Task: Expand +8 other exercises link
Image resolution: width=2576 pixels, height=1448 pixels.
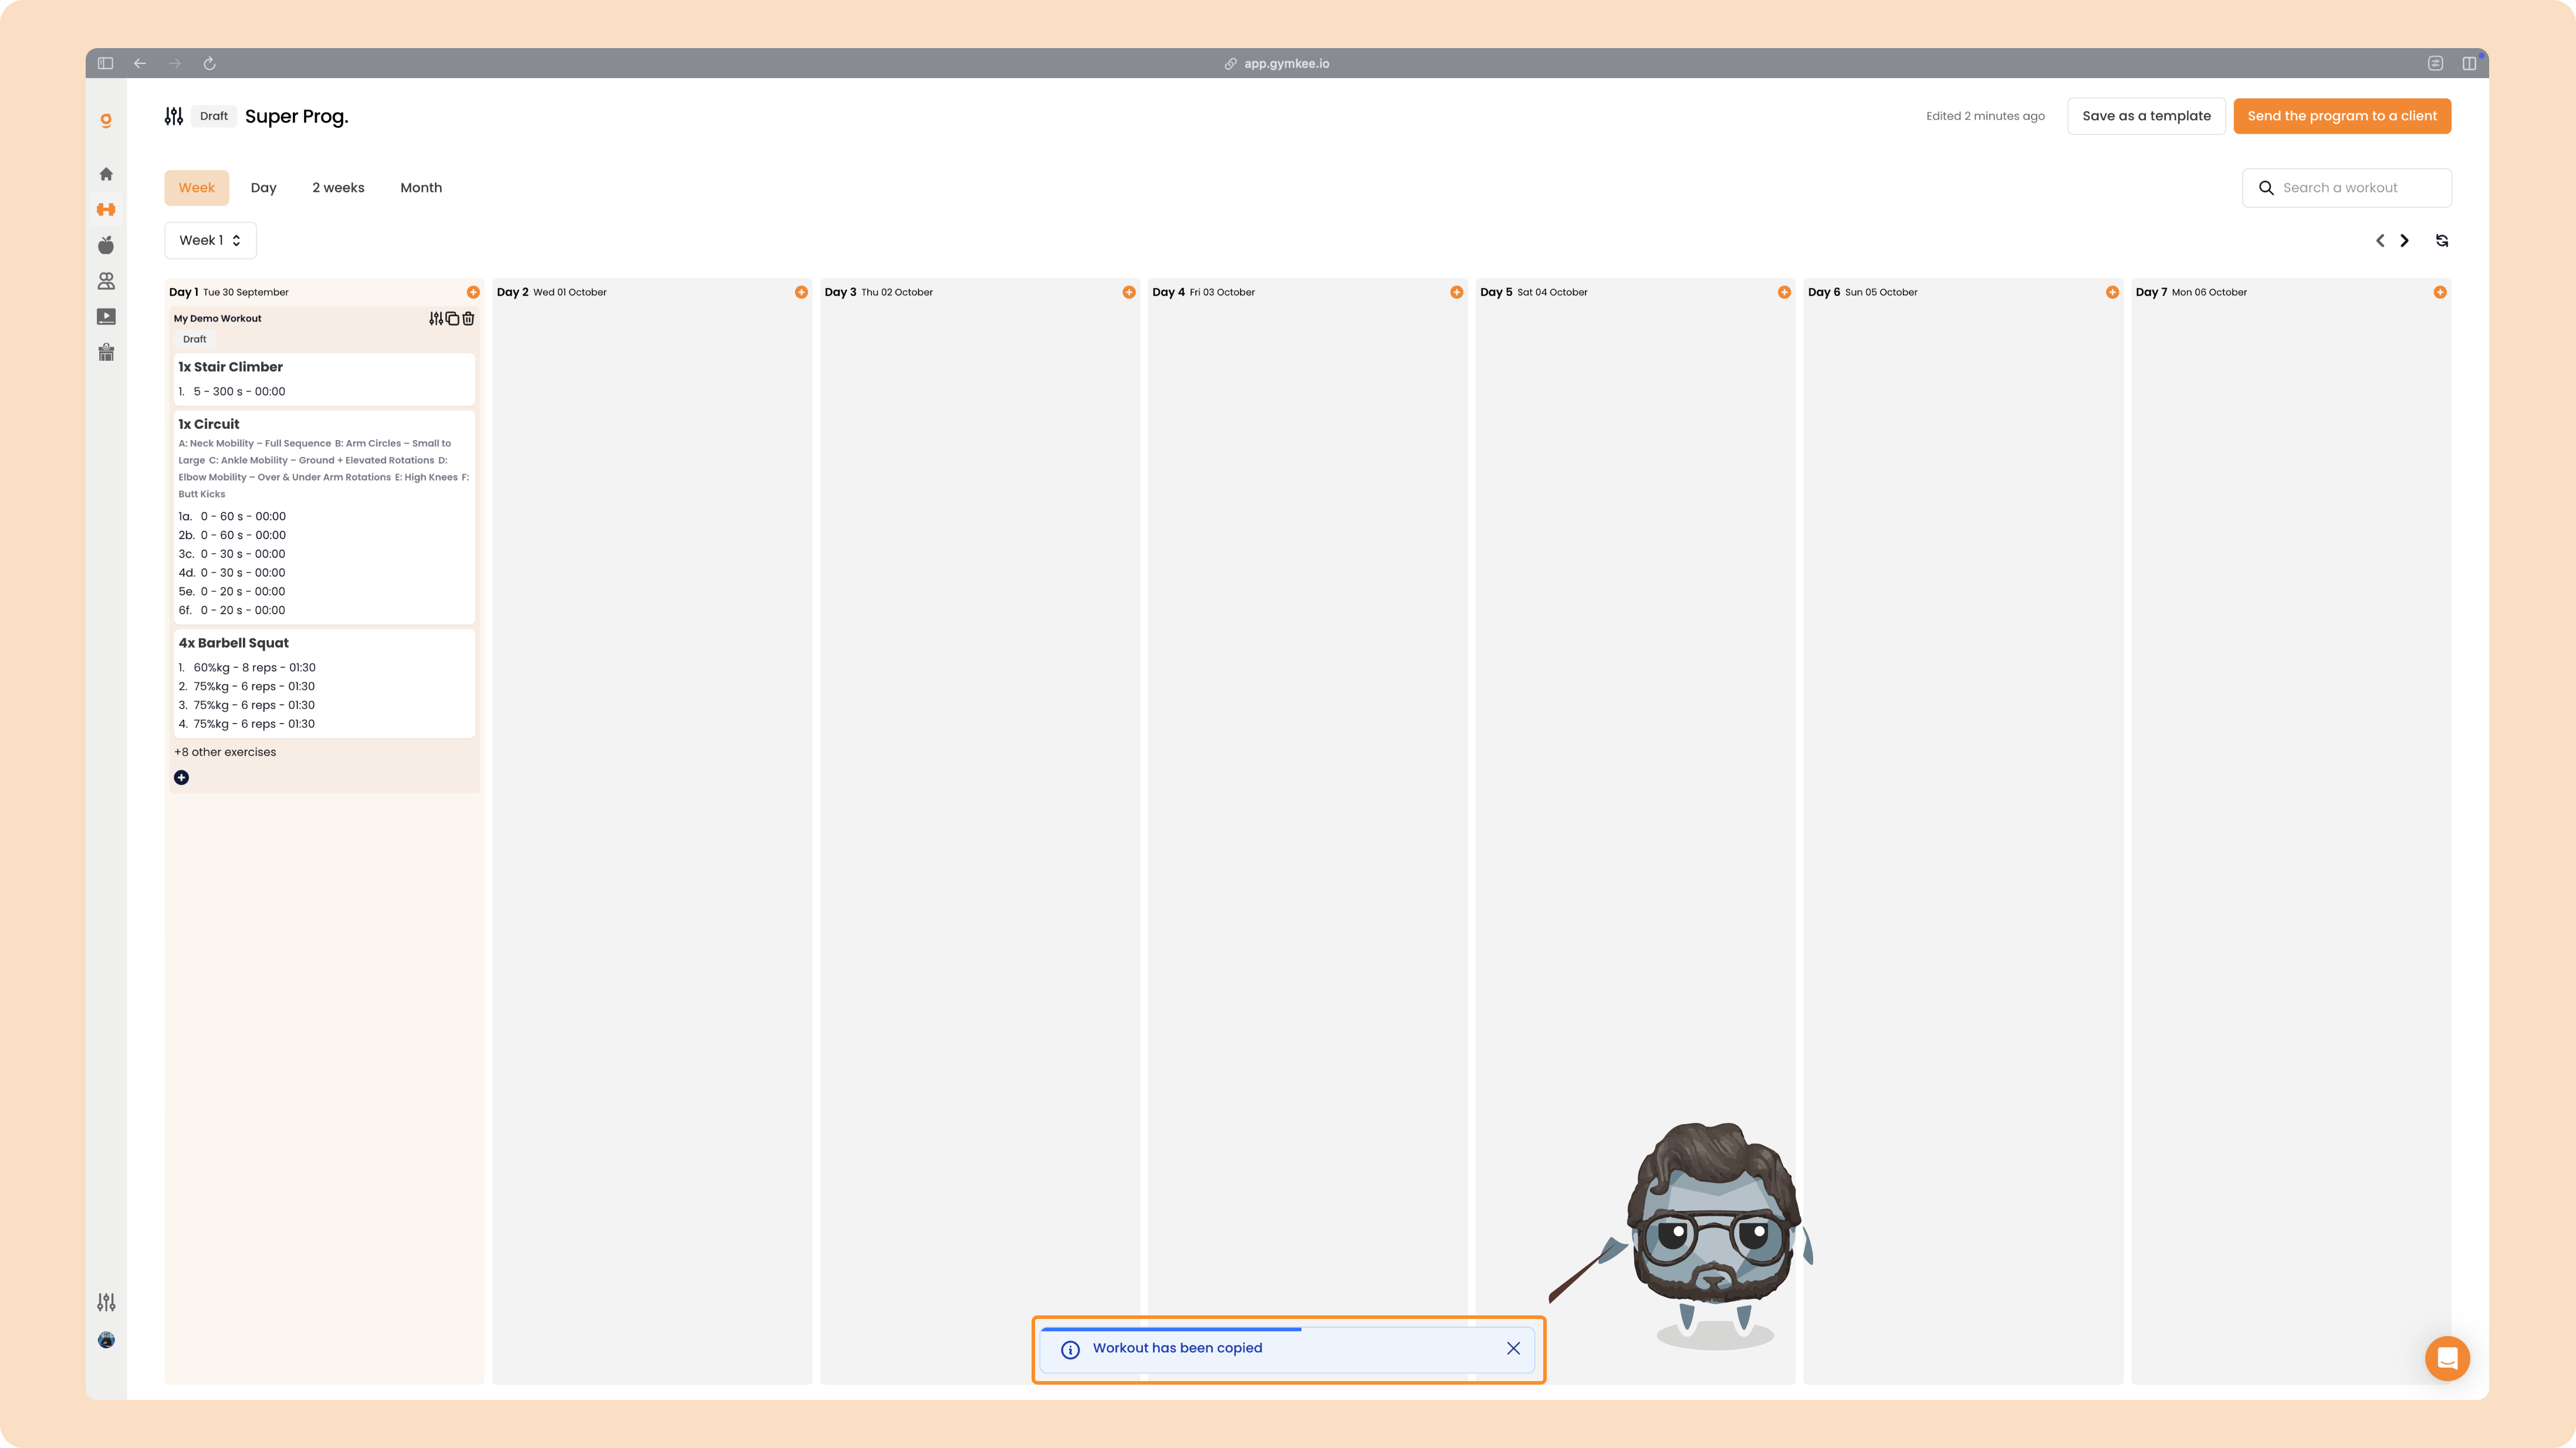Action: [225, 752]
